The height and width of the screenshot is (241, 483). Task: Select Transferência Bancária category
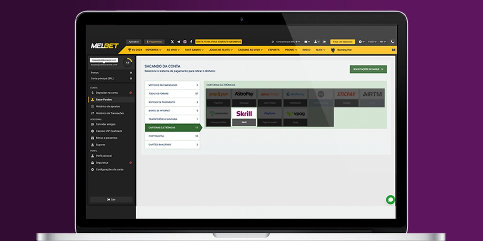[x=172, y=119]
